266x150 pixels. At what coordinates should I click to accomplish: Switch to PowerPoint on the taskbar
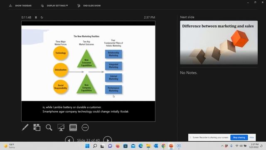[171, 146]
